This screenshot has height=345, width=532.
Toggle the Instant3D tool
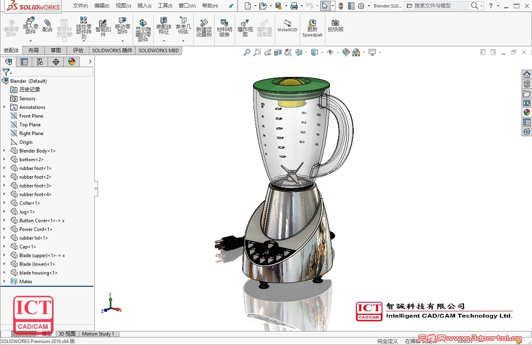click(287, 26)
